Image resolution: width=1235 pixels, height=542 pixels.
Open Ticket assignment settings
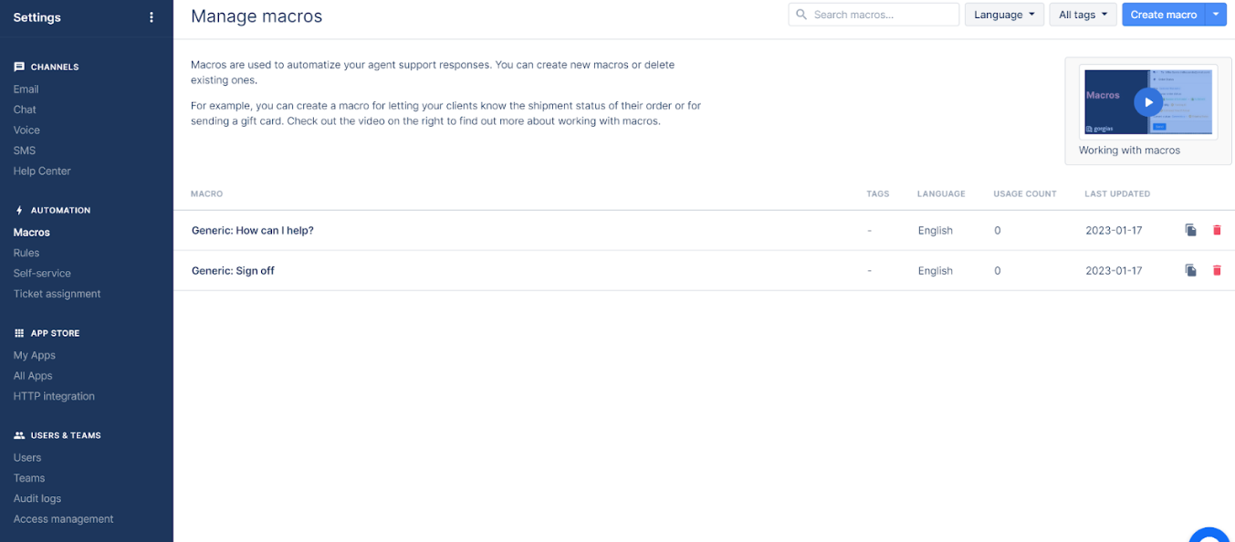57,294
